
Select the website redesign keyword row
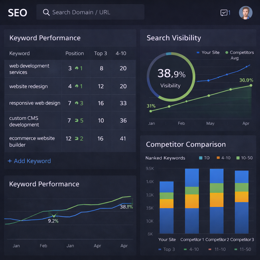pyautogui.click(x=28, y=86)
